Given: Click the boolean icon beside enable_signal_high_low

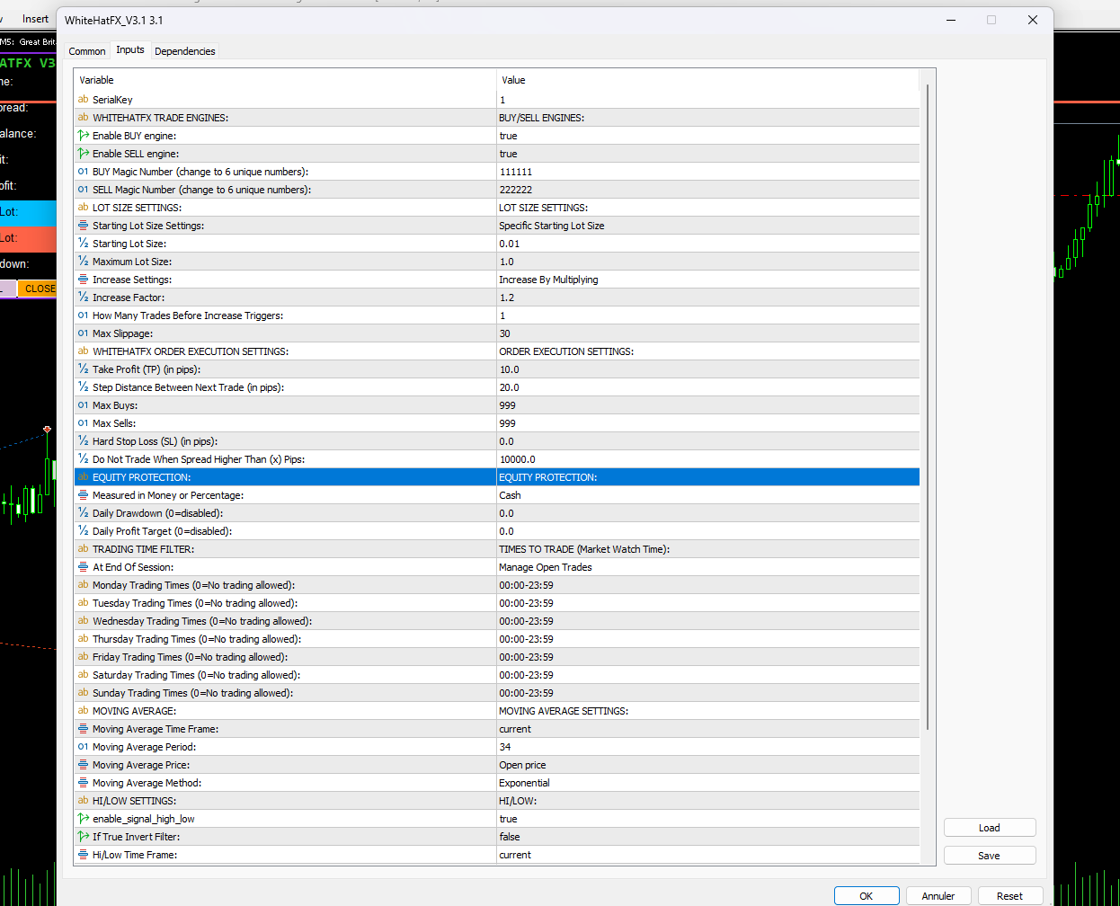Looking at the screenshot, I should (x=83, y=819).
